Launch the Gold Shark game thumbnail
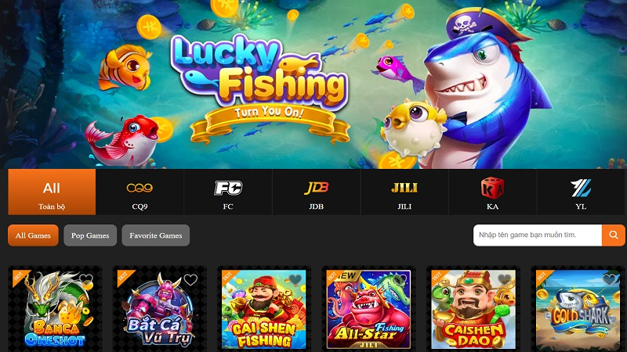Screen dimensions: 627x352 [x=578, y=310]
